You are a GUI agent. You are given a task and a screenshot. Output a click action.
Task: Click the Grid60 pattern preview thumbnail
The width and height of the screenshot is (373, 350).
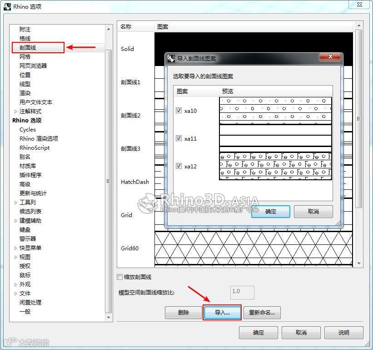(254, 248)
